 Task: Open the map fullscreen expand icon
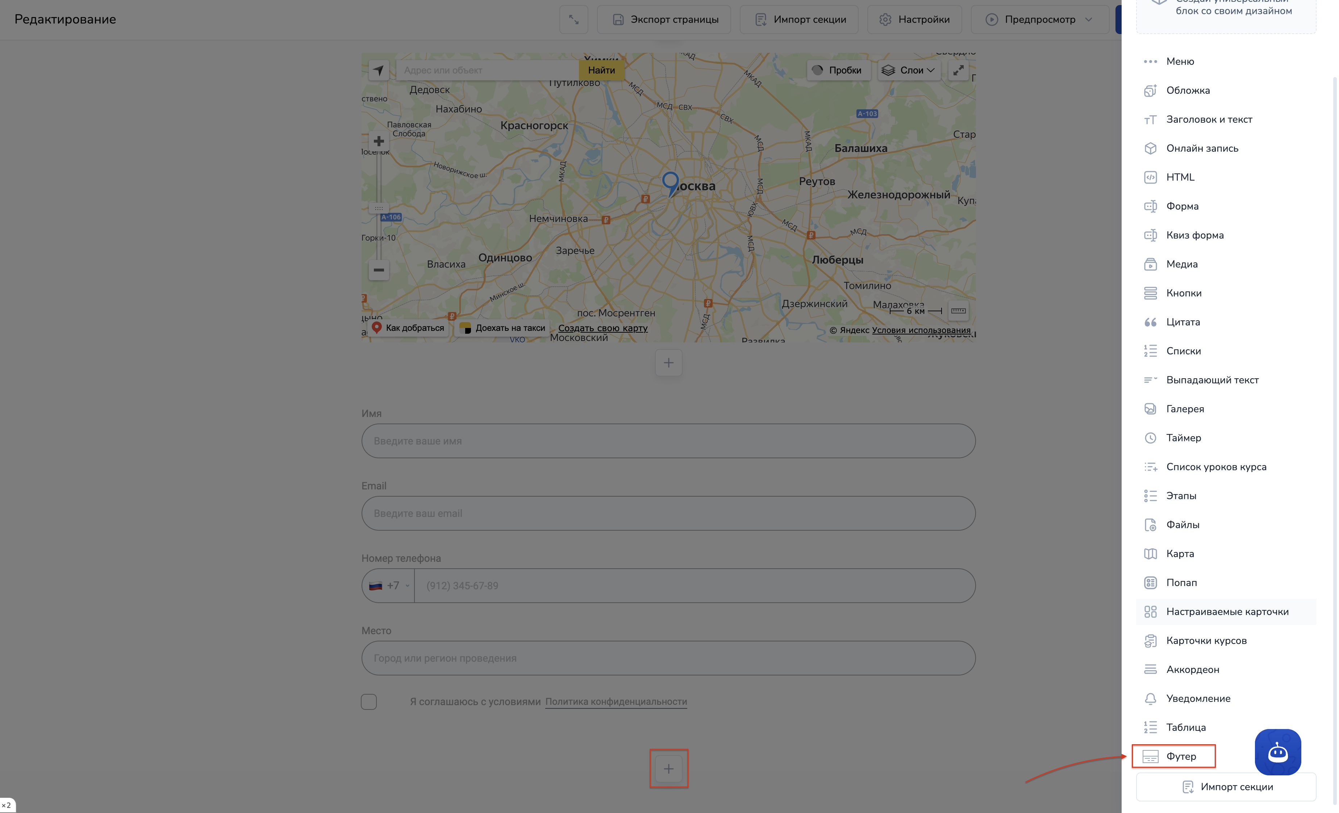click(x=958, y=70)
